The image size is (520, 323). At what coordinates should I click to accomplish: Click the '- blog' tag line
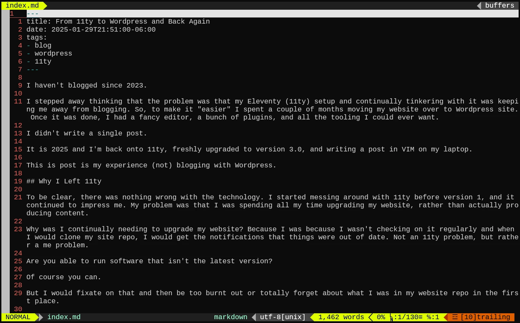click(x=39, y=45)
